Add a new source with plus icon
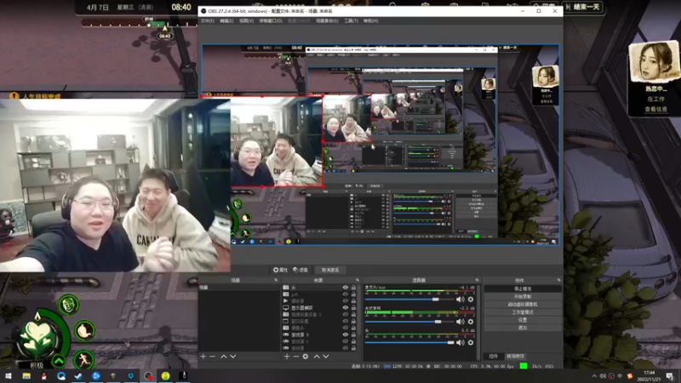Viewport: 681px width, 383px height. [x=285, y=356]
